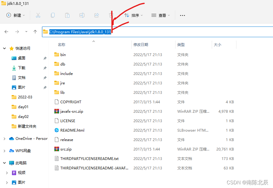The height and width of the screenshot is (188, 273).
Task: Select the jre folder icon
Action: 57,83
